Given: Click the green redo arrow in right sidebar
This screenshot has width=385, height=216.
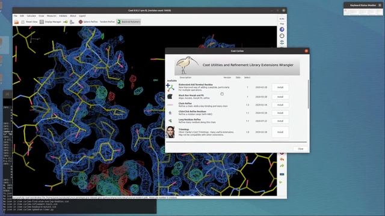Looking at the screenshot, I should [282, 166].
